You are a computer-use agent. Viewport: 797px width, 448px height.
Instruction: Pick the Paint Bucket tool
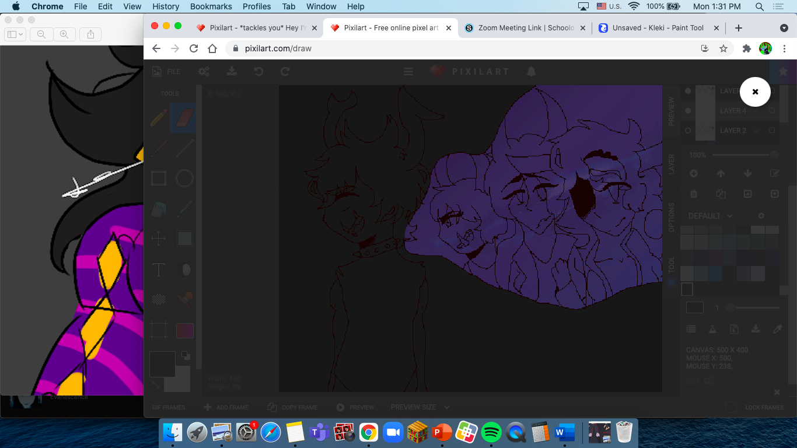(158, 208)
